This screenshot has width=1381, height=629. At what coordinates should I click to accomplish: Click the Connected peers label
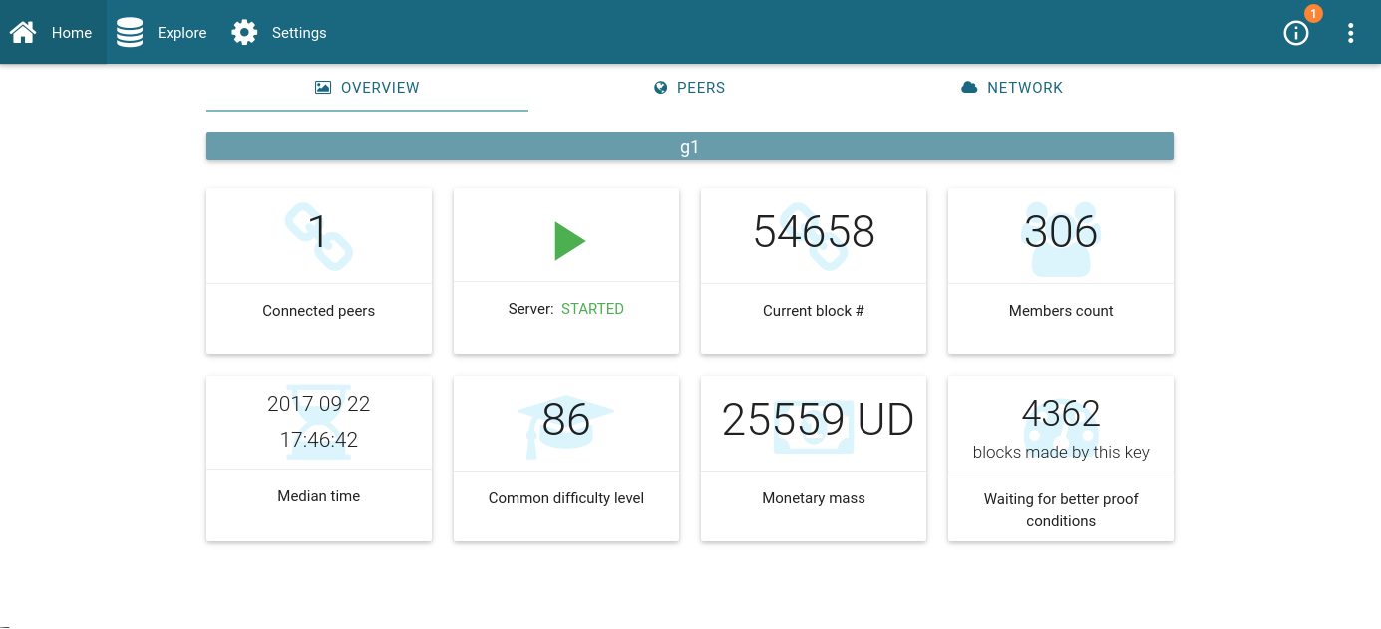[x=319, y=311]
